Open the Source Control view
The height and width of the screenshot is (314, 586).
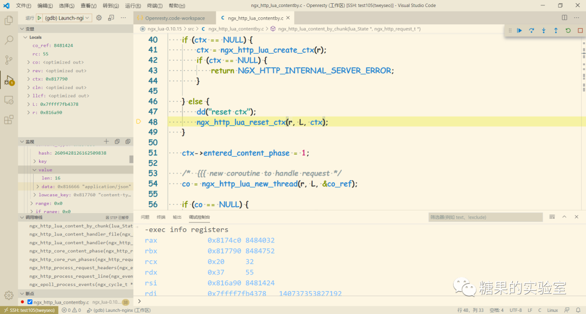click(x=8, y=60)
